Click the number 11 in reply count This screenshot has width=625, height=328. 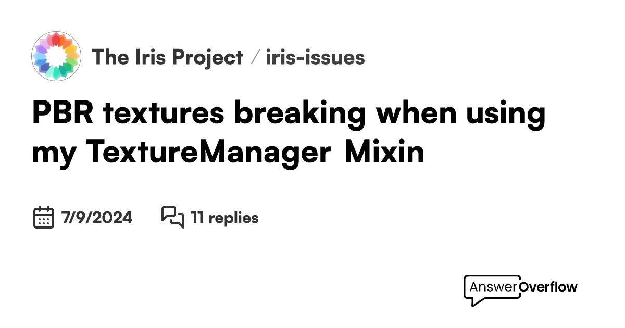pyautogui.click(x=196, y=217)
